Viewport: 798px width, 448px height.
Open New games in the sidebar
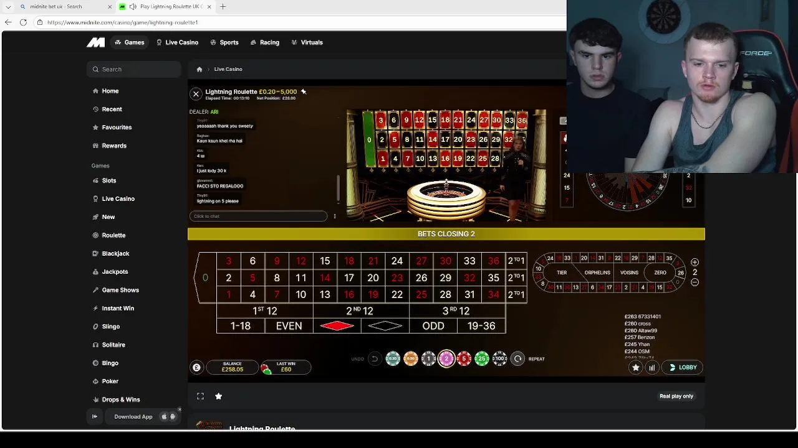coord(103,217)
